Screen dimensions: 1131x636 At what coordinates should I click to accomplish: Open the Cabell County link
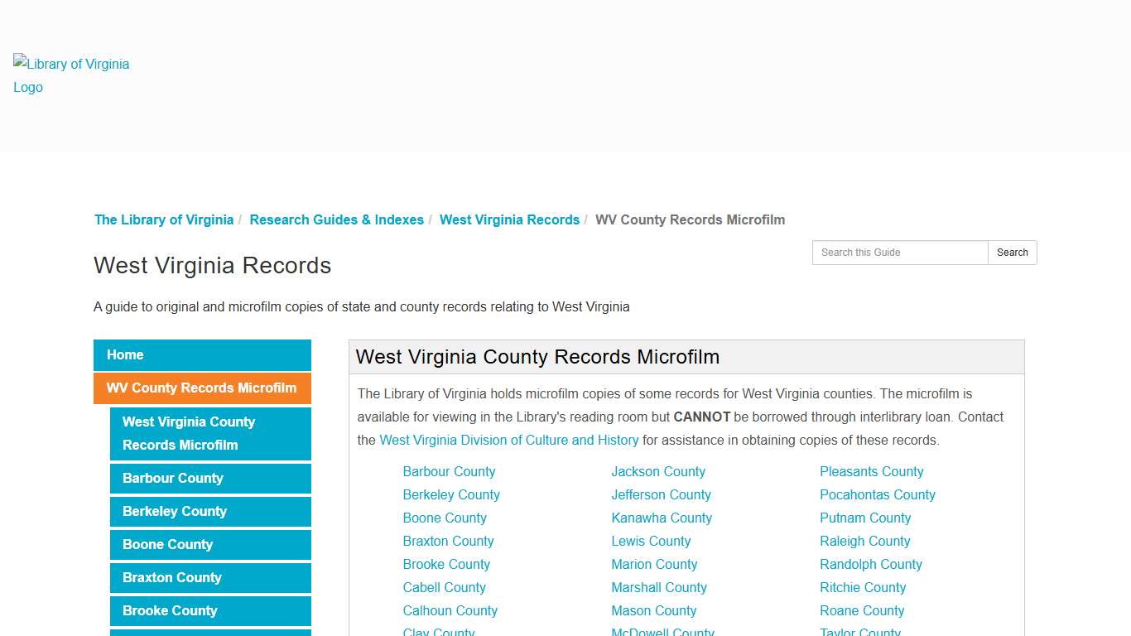click(444, 587)
